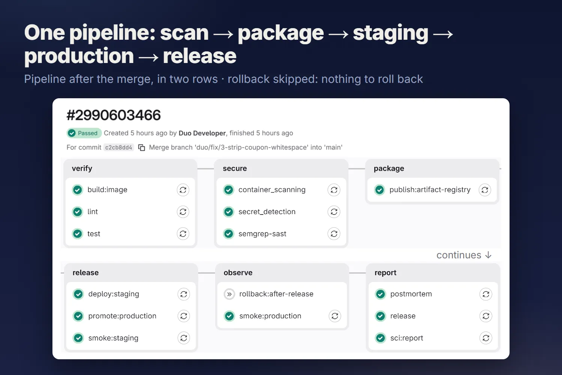
Task: Open the Duo Developer profile link
Action: pyautogui.click(x=202, y=133)
